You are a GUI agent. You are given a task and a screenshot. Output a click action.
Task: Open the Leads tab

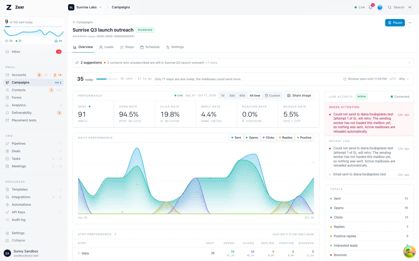click(x=106, y=47)
